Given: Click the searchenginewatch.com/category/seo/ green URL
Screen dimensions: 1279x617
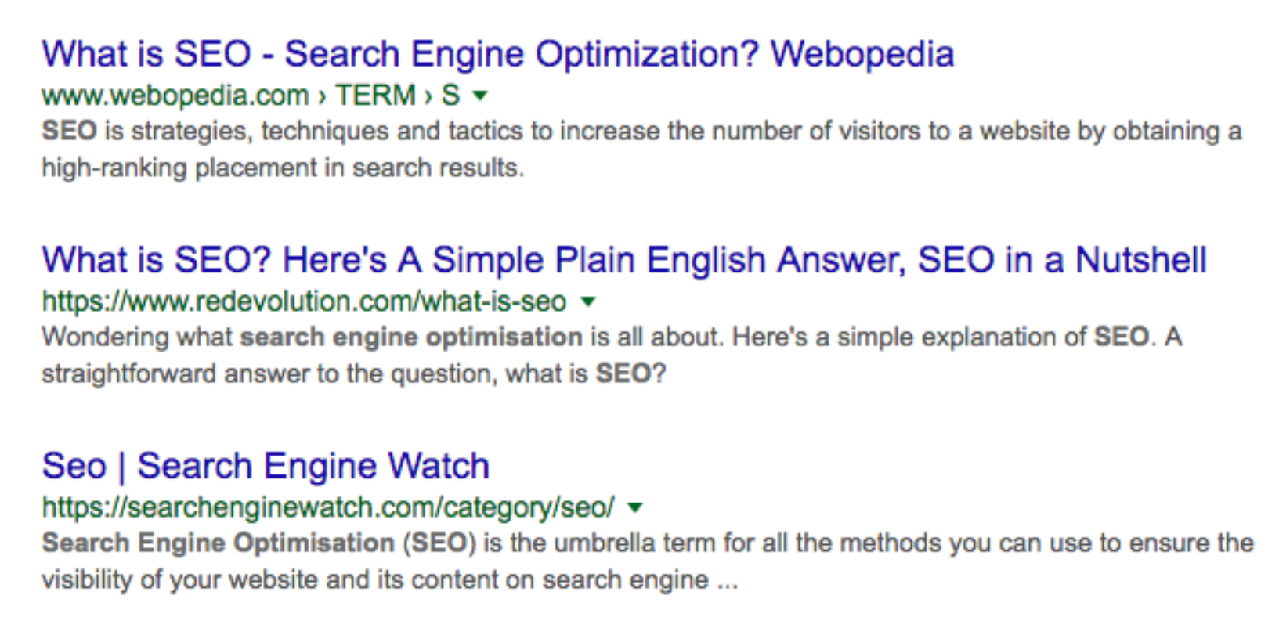Looking at the screenshot, I should 328,507.
